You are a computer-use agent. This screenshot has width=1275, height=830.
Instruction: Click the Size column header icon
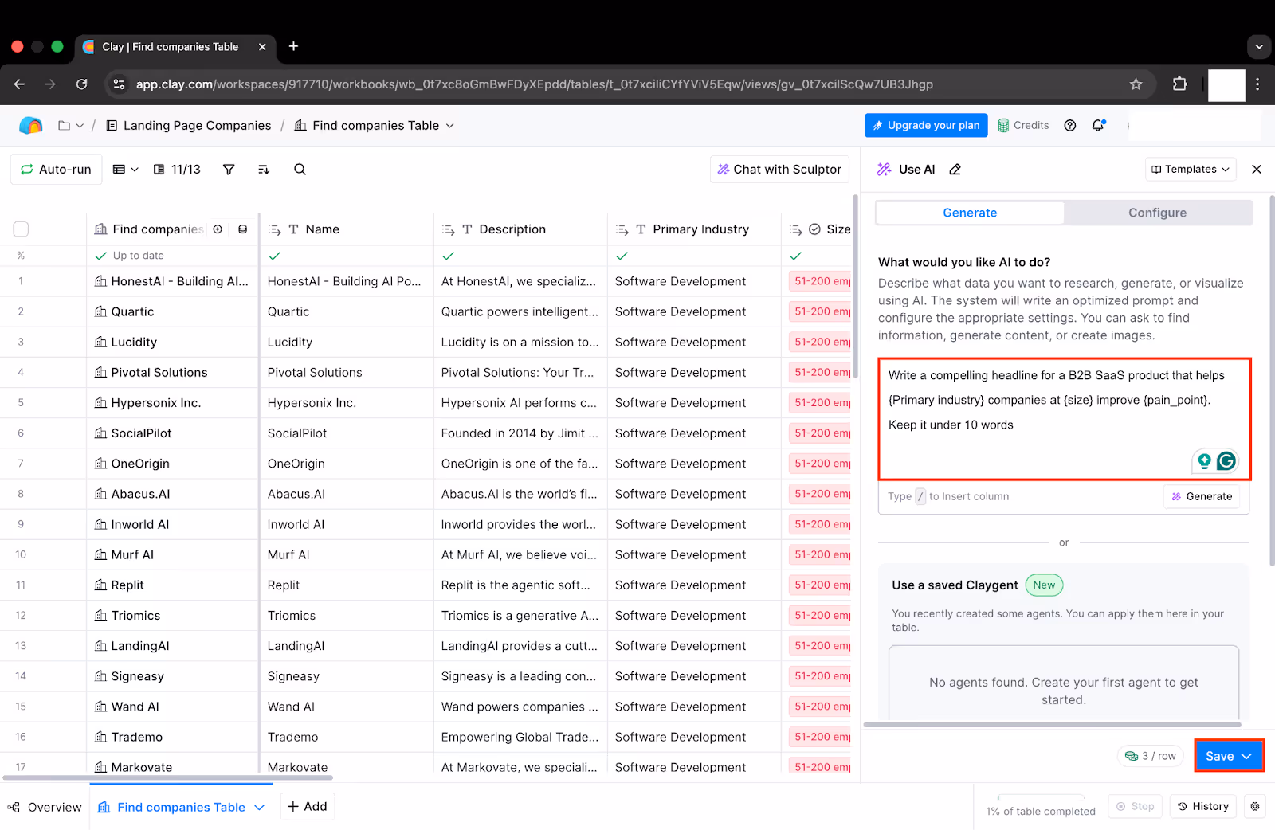click(x=814, y=229)
